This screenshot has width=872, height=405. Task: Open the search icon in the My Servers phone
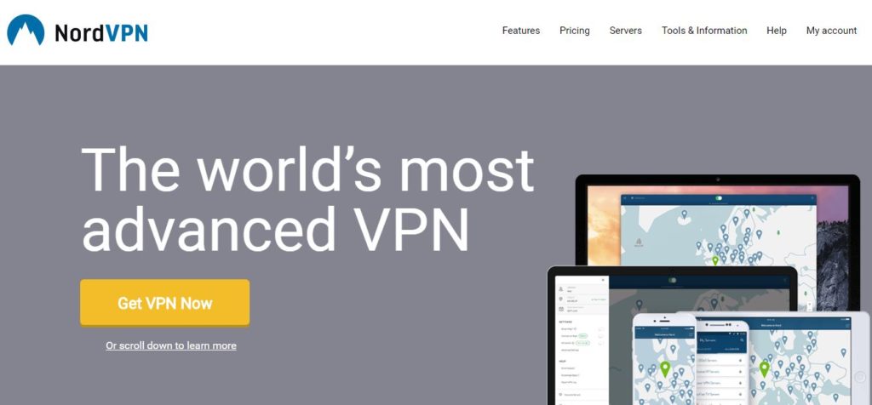click(x=742, y=340)
